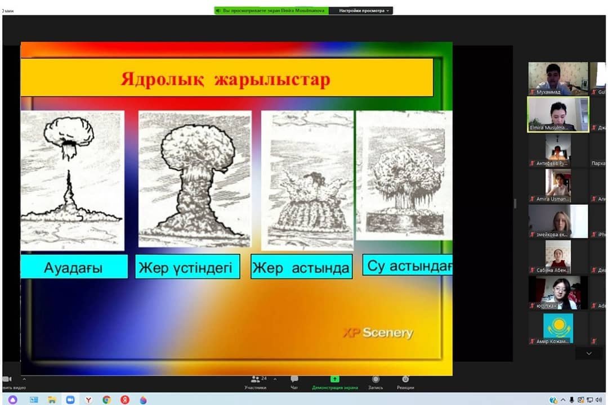This screenshot has height=405, width=608.
Task: Start recording with the Запись button
Action: [x=375, y=382]
